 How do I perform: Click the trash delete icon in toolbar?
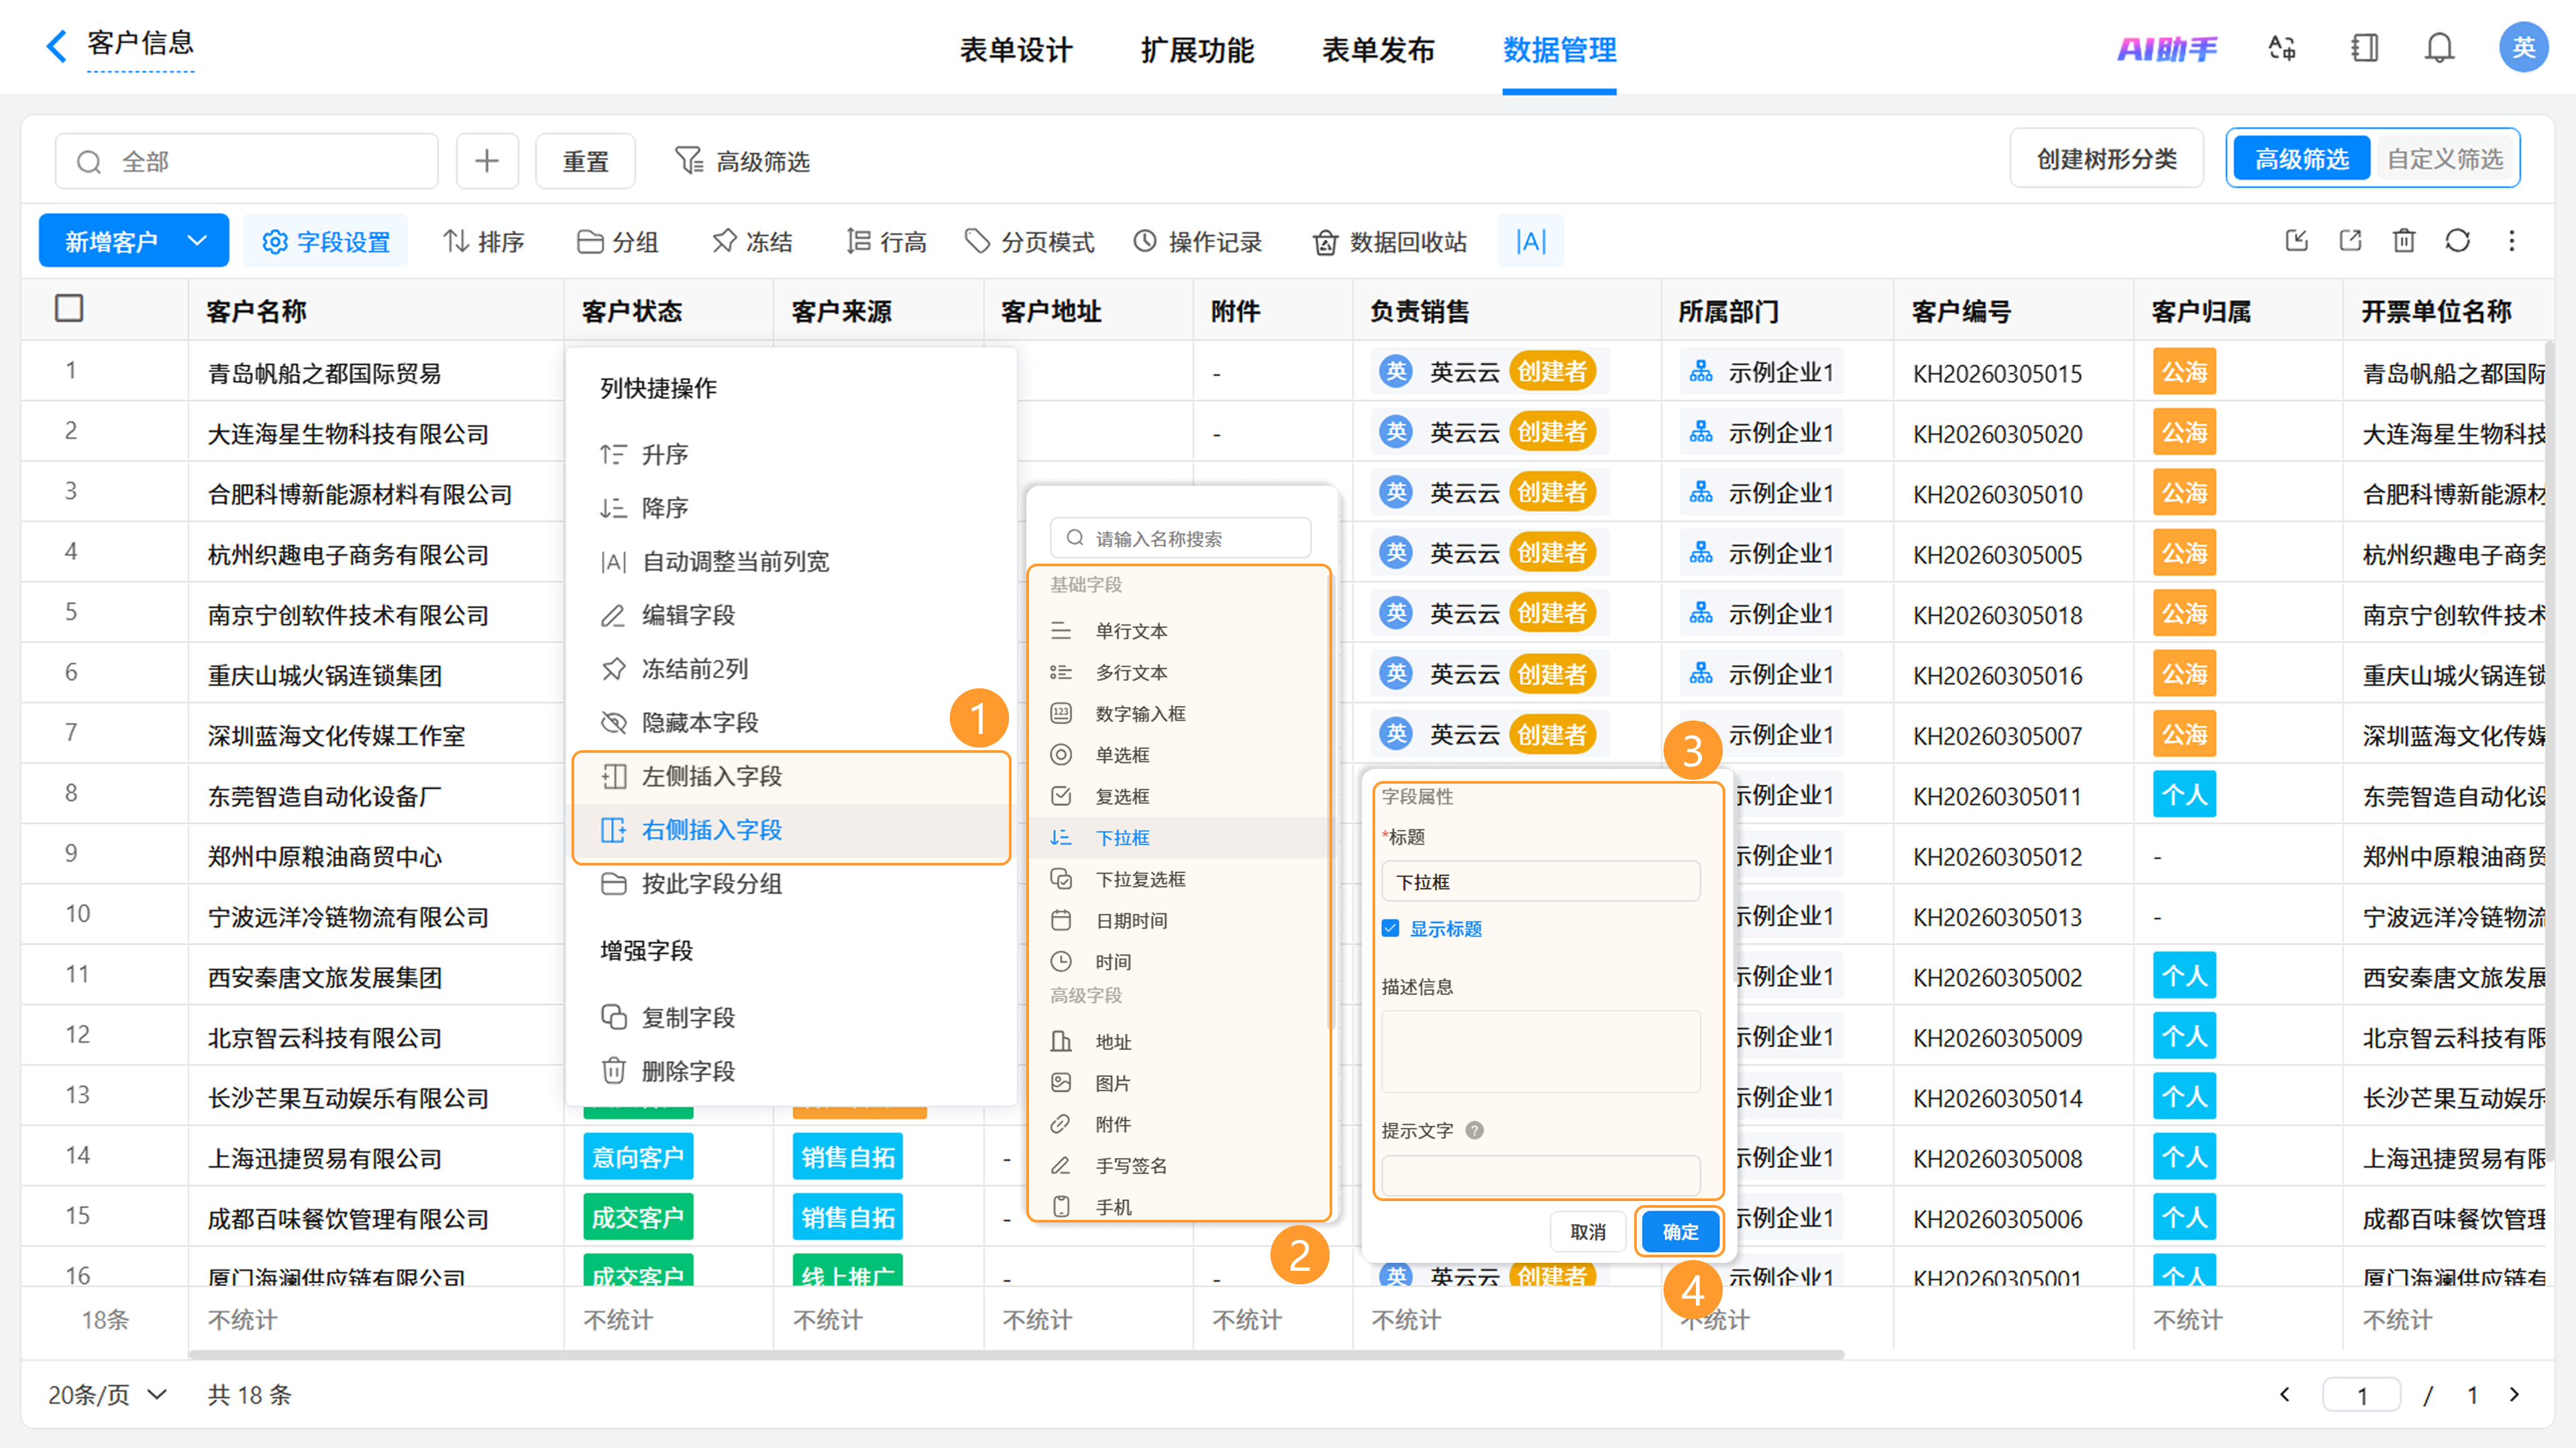click(x=2404, y=241)
